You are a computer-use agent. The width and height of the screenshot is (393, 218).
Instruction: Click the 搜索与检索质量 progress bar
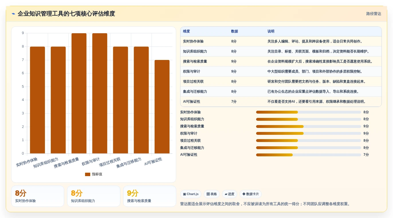[308, 126]
